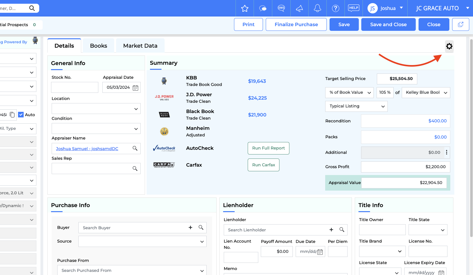Image resolution: width=473 pixels, height=275 pixels.
Task: Search Sales Rep with magnifier icon
Action: coord(135,168)
